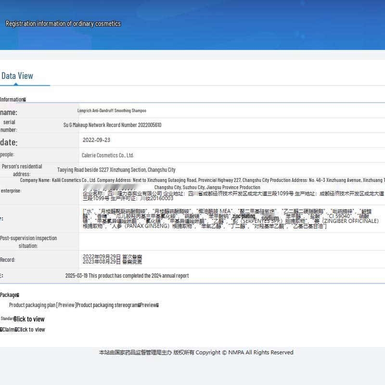This screenshot has height=385, width=385.
Task: Select the Taoying Road residential address text
Action: tap(116, 170)
